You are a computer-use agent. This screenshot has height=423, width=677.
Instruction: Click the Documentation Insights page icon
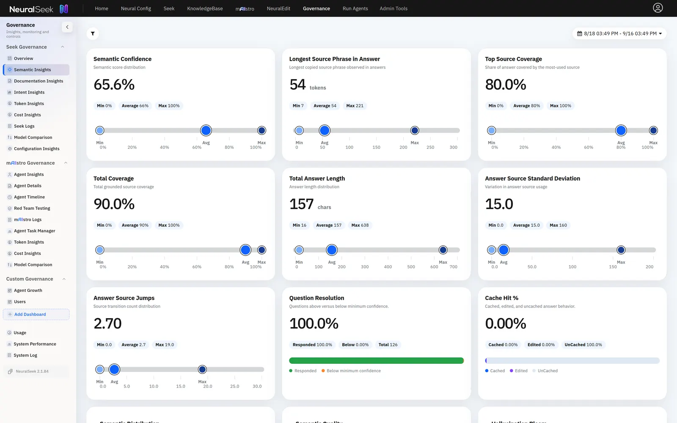pos(10,81)
